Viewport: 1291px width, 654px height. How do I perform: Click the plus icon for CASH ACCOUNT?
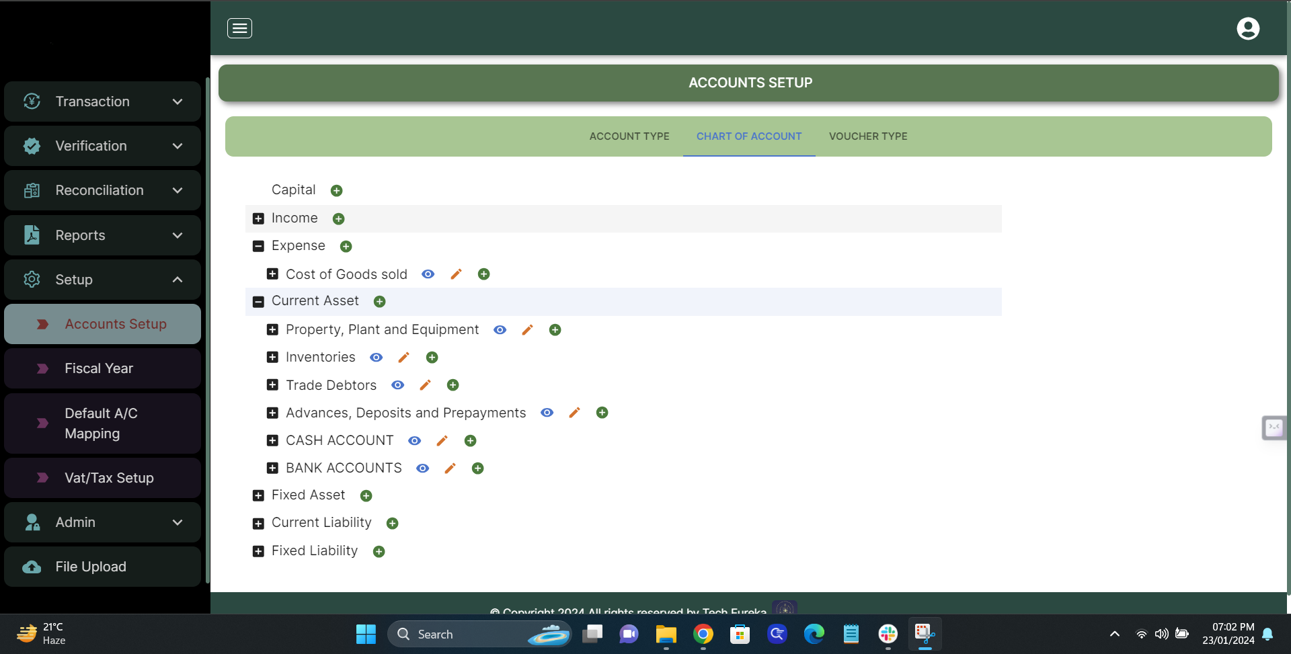(x=471, y=441)
